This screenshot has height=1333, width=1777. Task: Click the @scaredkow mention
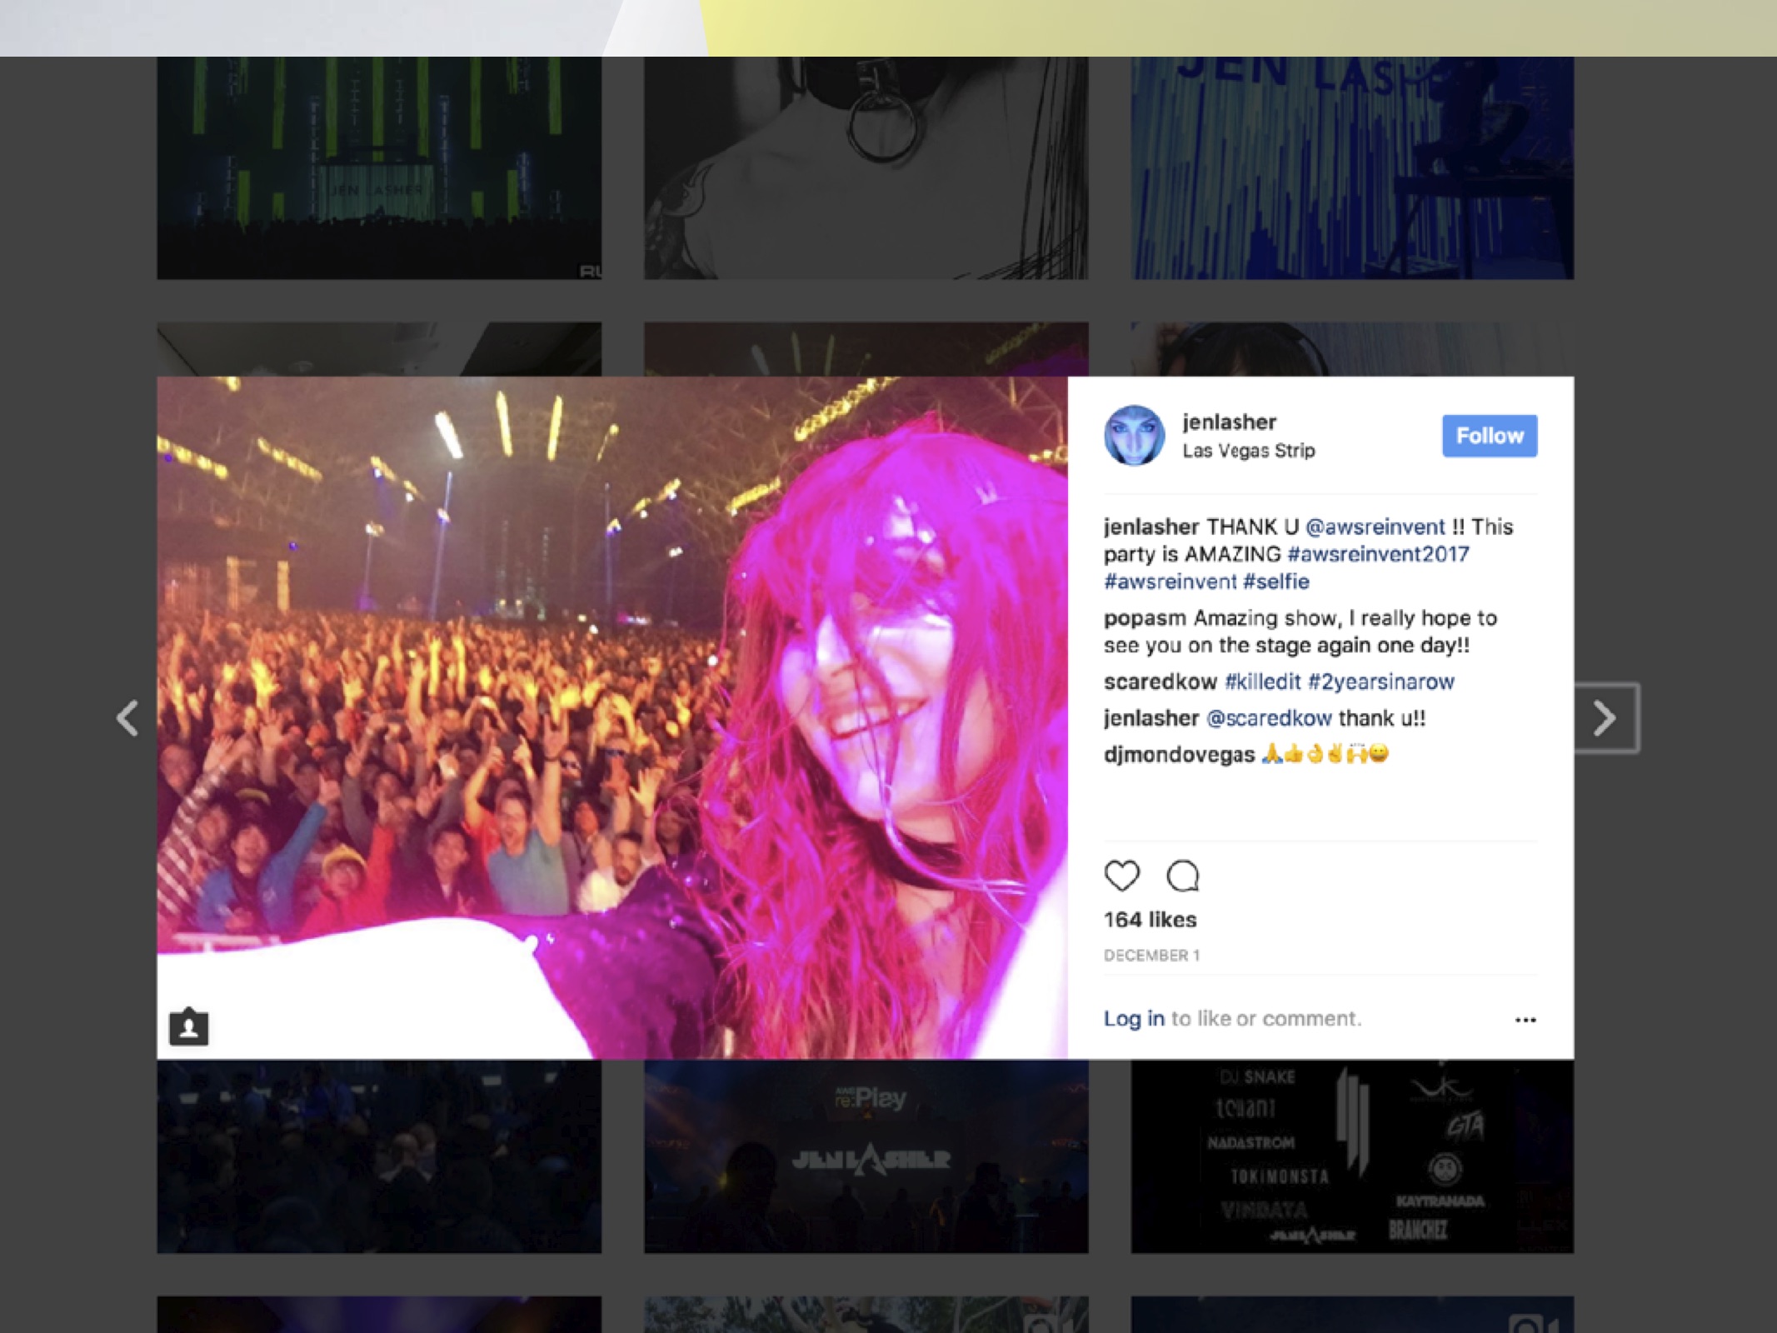point(1269,718)
